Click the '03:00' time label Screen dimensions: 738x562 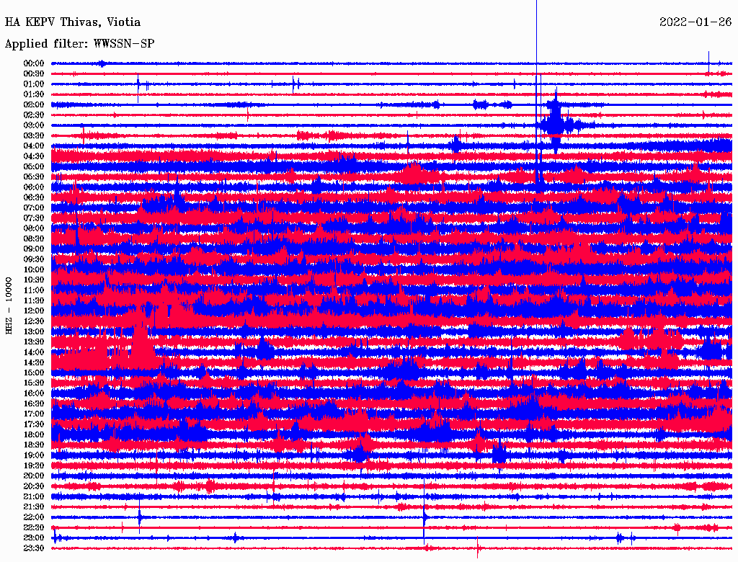(x=34, y=125)
